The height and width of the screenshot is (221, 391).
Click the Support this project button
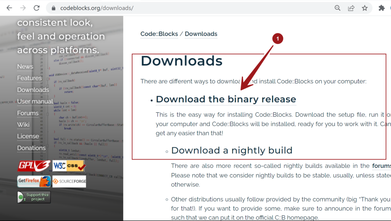coord(34,197)
